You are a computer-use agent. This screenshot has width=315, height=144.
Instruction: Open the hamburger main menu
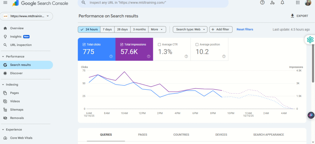[x=6, y=2]
